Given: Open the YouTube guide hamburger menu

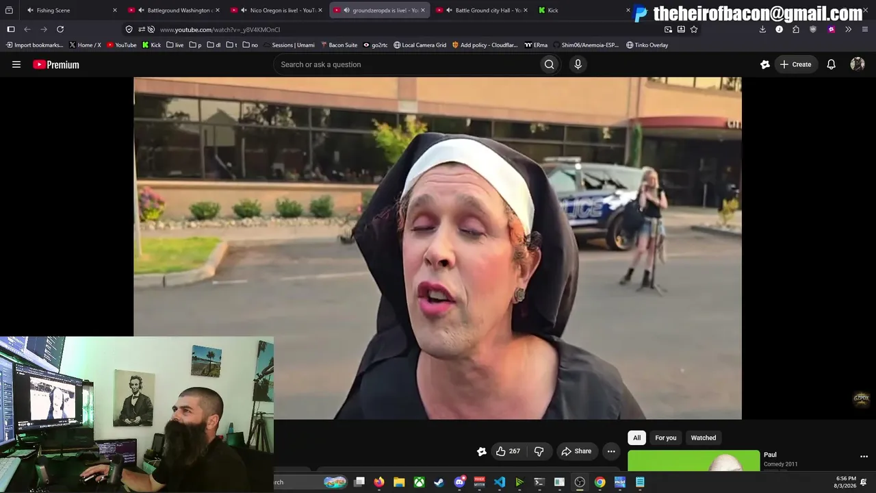Looking at the screenshot, I should (16, 64).
